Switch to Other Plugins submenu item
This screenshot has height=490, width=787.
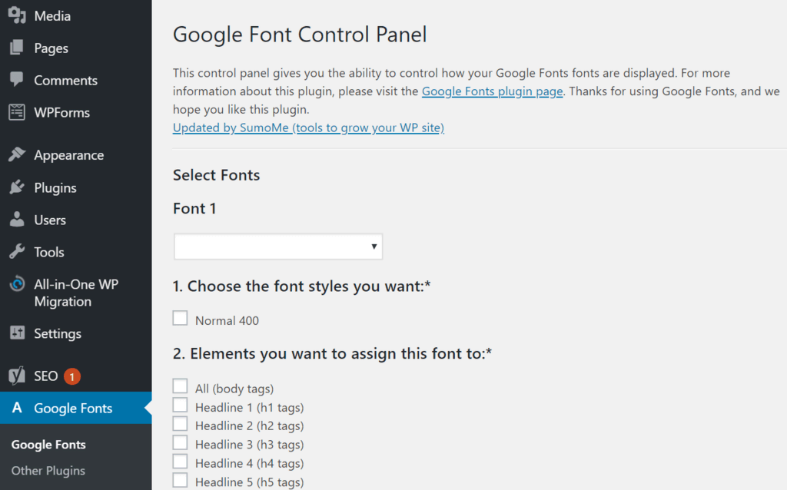[x=48, y=470]
